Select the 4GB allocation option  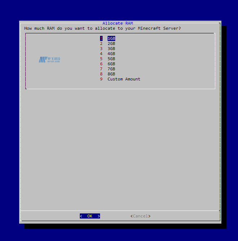pyautogui.click(x=111, y=54)
